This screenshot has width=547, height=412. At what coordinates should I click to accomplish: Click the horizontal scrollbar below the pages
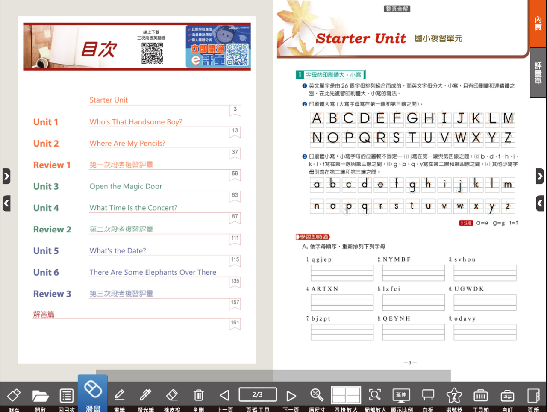point(273,376)
